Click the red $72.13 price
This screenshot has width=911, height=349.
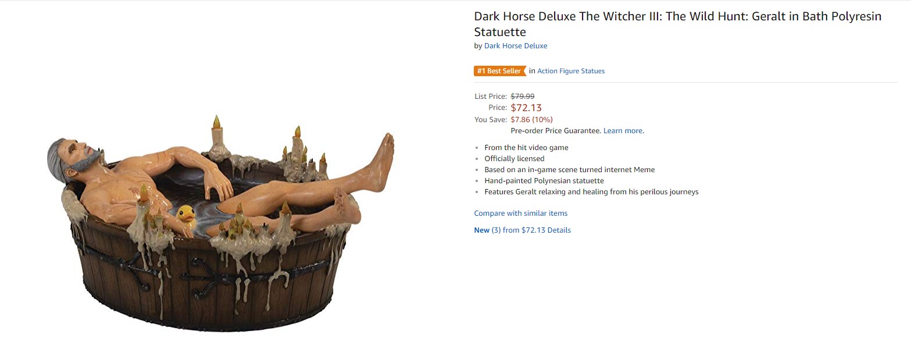pos(526,108)
